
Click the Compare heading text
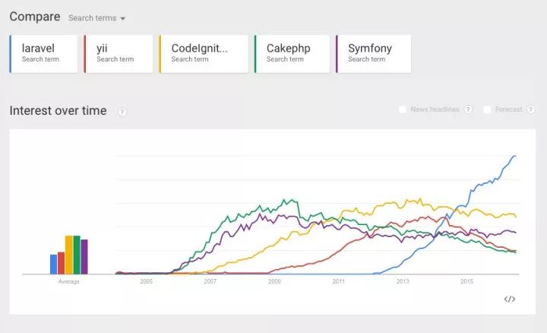(x=34, y=17)
